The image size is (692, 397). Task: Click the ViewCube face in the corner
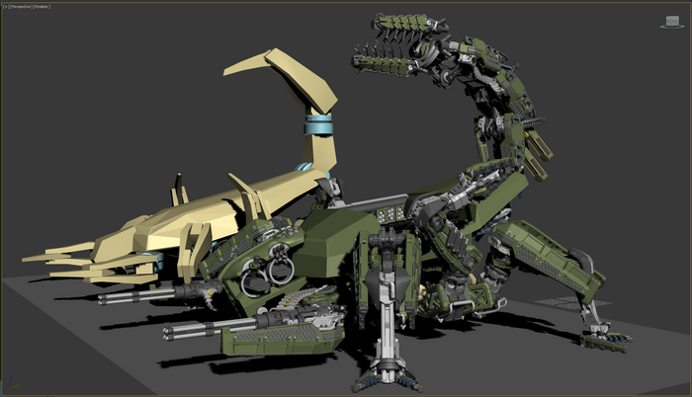pyautogui.click(x=672, y=19)
